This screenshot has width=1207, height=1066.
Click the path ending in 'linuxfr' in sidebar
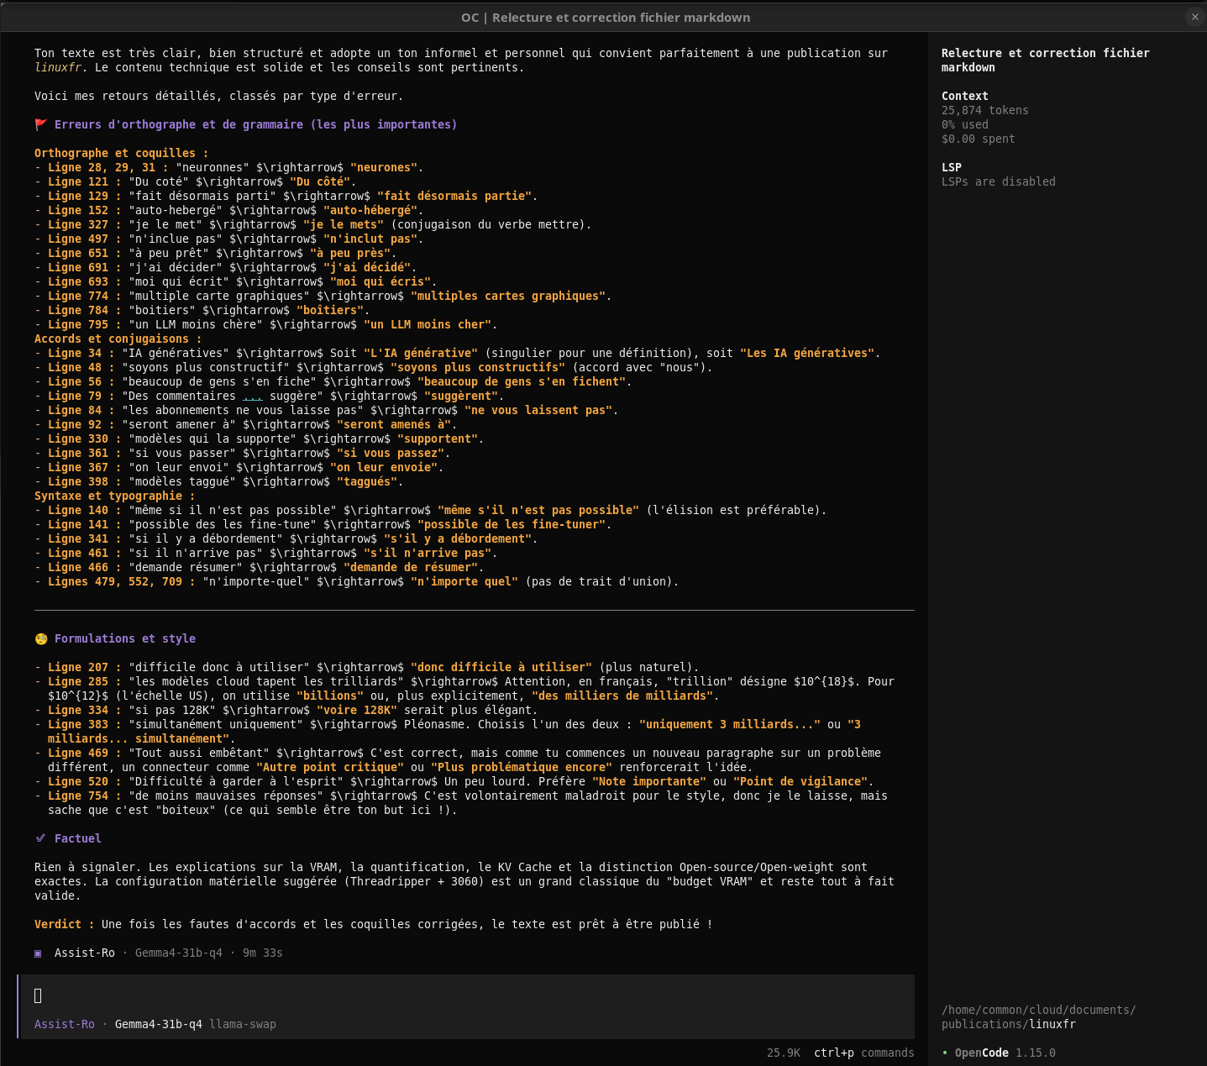click(1039, 1017)
